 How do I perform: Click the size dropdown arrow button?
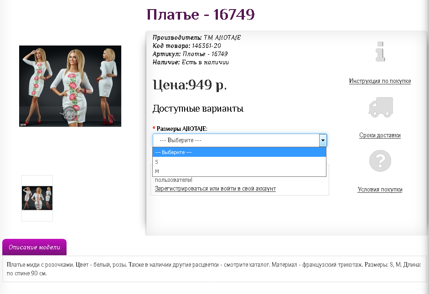pyautogui.click(x=323, y=140)
